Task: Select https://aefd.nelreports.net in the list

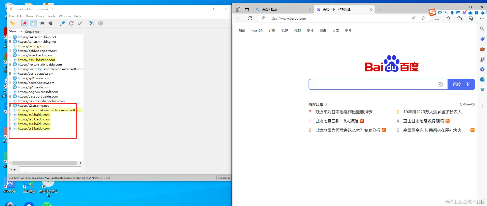Action: (x=37, y=51)
